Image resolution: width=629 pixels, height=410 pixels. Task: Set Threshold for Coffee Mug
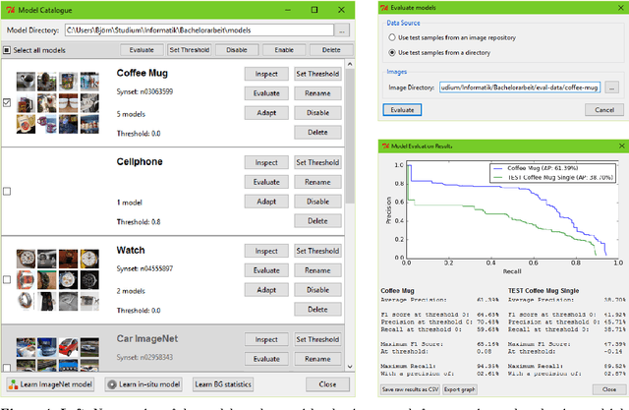(x=317, y=74)
